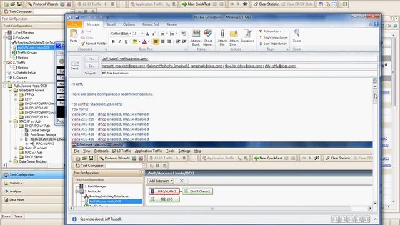Apply the red font color
The width and height of the screenshot is (400, 225).
144,41
